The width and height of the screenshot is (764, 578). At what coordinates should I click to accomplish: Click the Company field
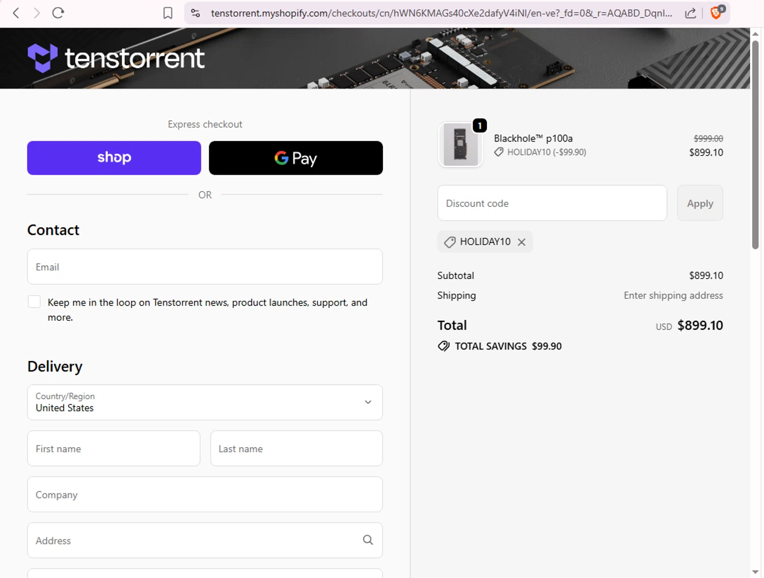click(x=205, y=494)
